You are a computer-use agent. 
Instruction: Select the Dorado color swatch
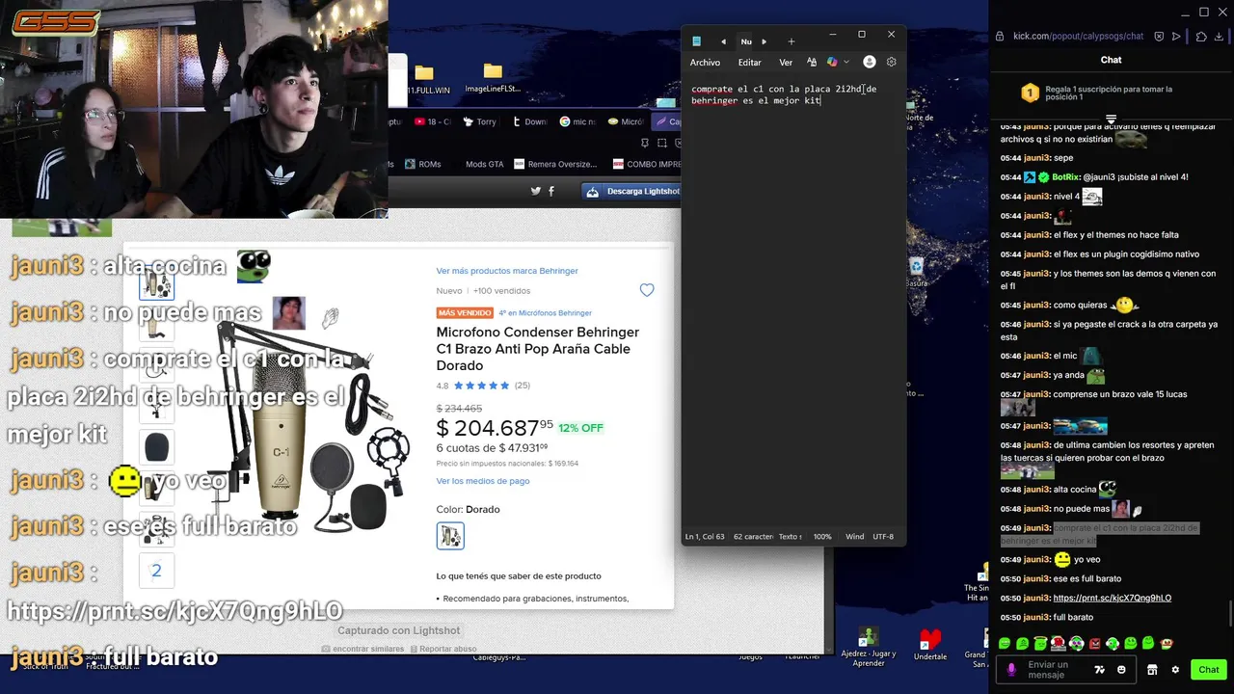coord(450,536)
